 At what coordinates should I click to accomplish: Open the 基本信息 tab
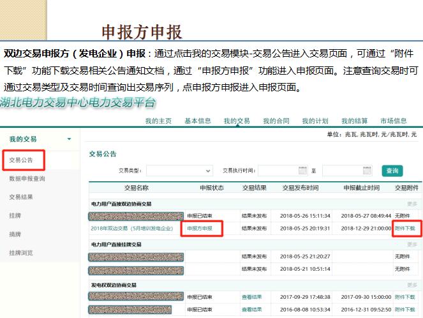[x=198, y=121]
